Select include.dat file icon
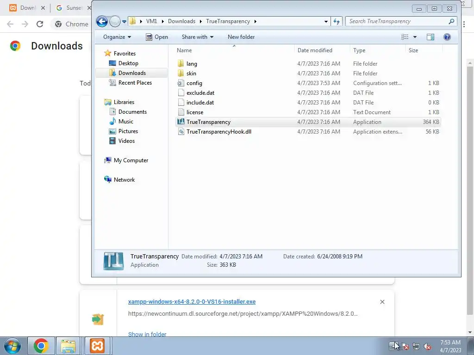 (x=181, y=102)
